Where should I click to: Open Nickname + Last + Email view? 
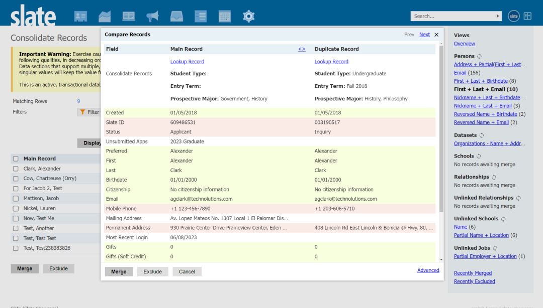click(x=483, y=106)
